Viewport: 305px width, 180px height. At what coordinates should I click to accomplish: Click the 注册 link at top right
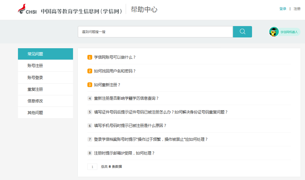(297, 9)
